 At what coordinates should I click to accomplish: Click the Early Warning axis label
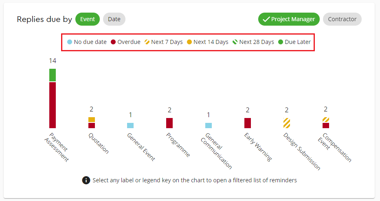click(258, 146)
